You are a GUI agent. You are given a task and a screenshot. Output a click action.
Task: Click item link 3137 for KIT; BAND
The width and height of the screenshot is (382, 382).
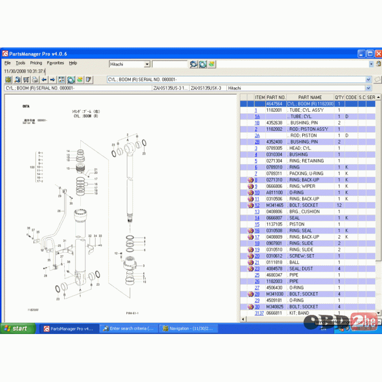259,313
